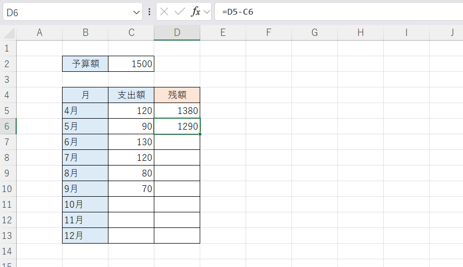
Task: Select column C header
Action: click(x=131, y=32)
